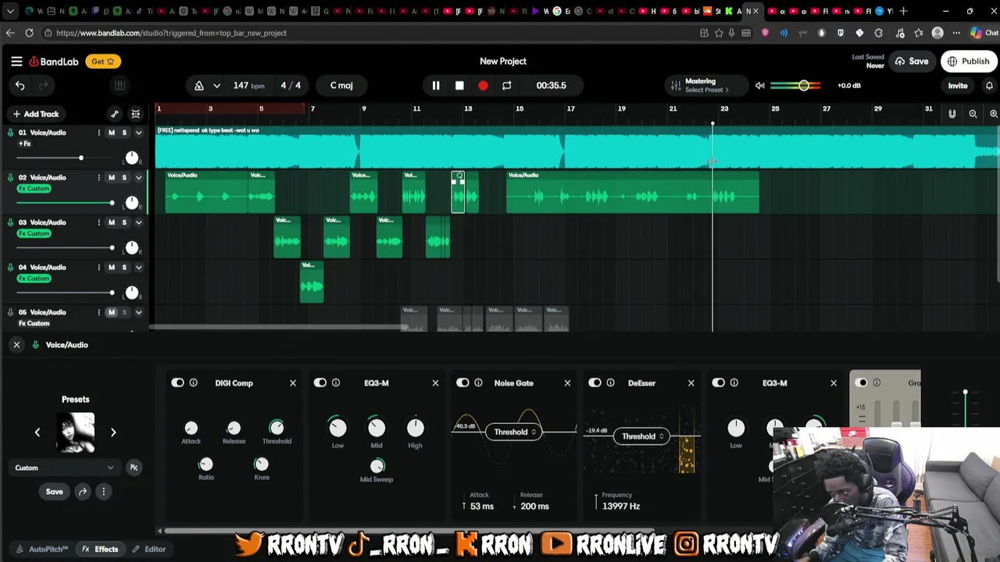
Task: Click the Get membership button
Action: [x=102, y=62]
